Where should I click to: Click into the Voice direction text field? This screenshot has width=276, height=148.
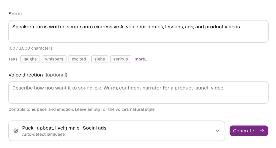[x=139, y=92]
